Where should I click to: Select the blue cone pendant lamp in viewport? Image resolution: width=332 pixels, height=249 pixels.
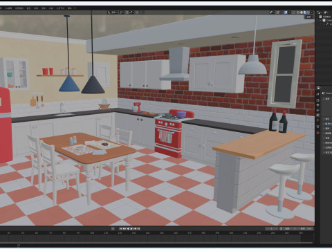tap(69, 84)
